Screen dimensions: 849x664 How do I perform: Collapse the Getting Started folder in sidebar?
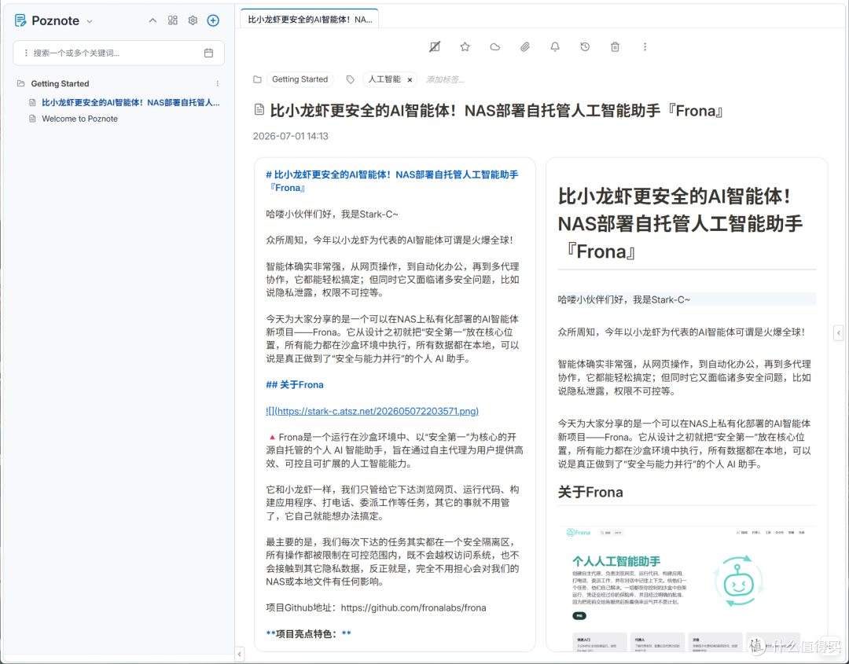[21, 83]
